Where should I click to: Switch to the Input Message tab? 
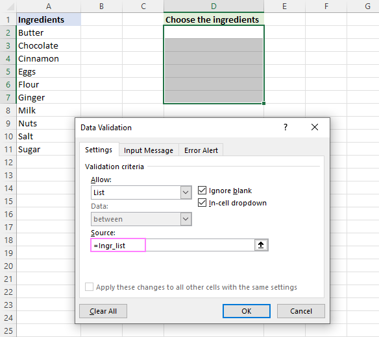tap(149, 150)
